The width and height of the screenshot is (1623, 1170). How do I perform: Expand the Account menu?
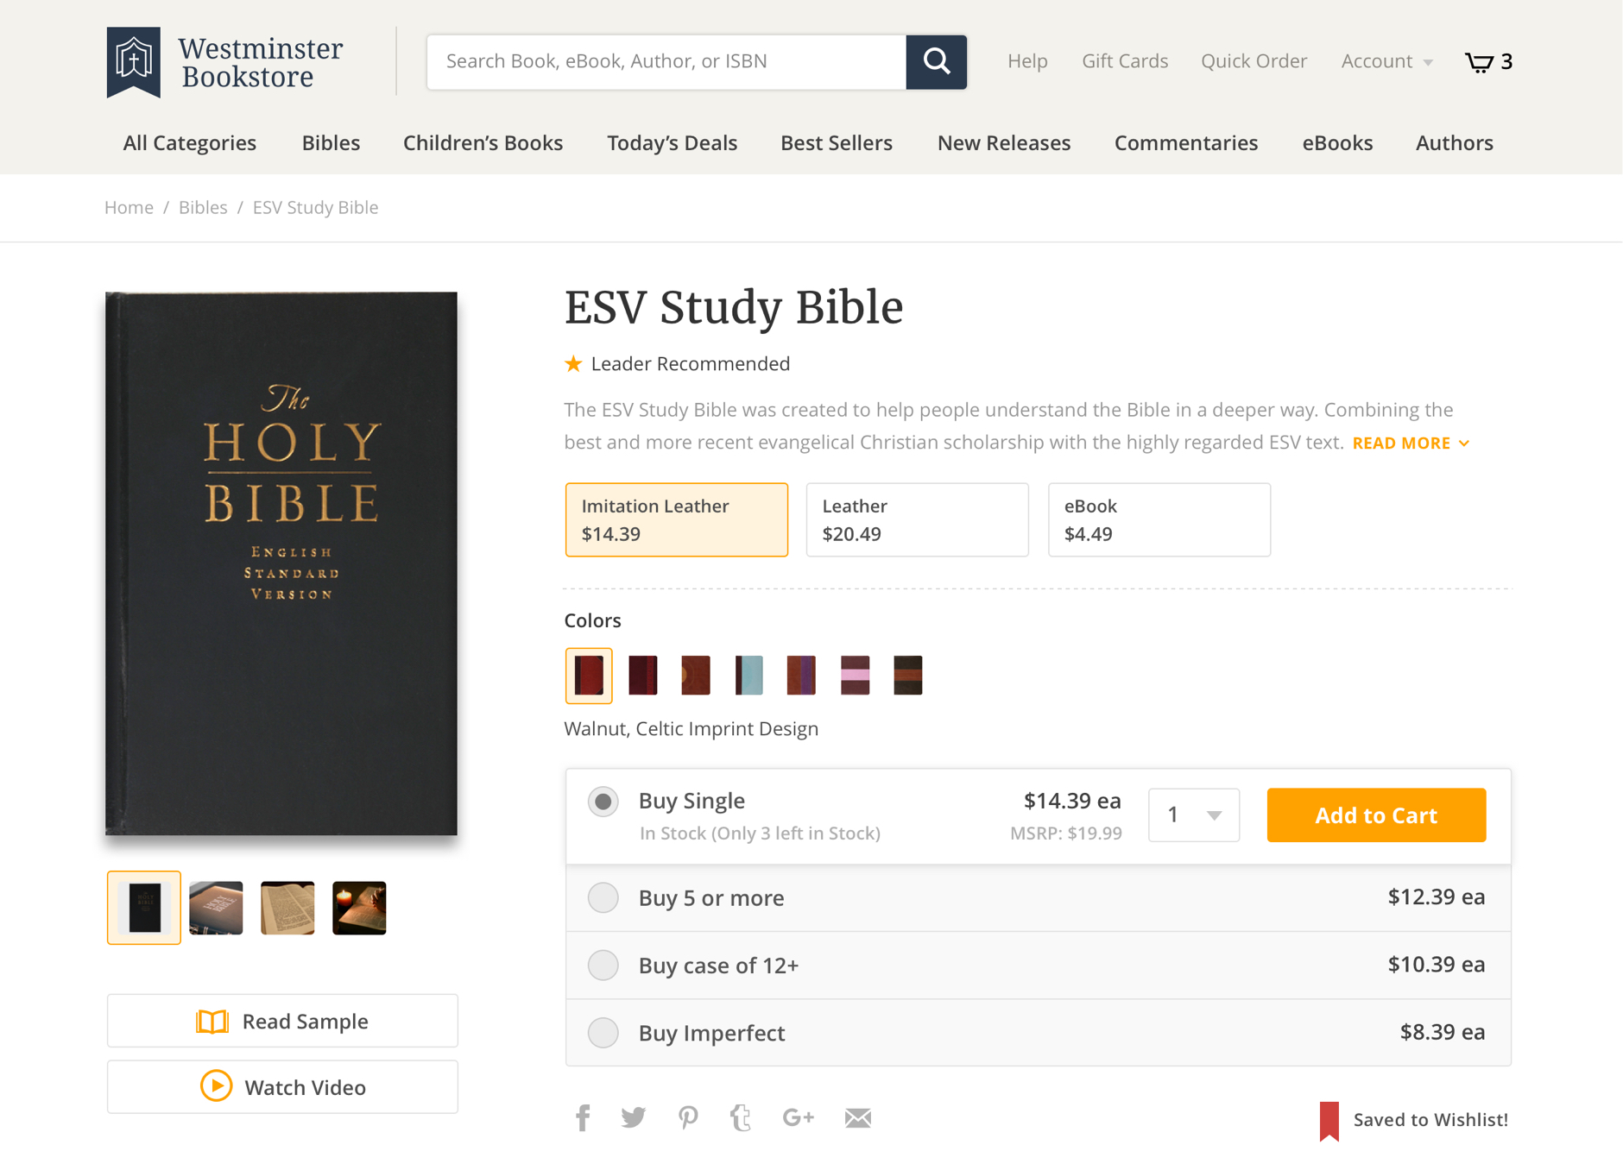pyautogui.click(x=1386, y=61)
